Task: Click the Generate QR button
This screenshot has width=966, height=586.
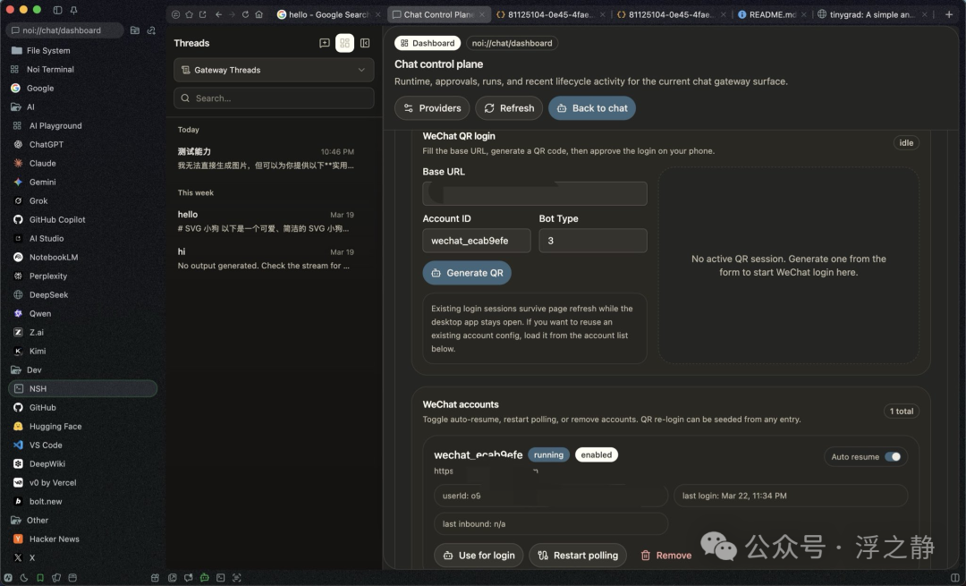Action: 467,273
